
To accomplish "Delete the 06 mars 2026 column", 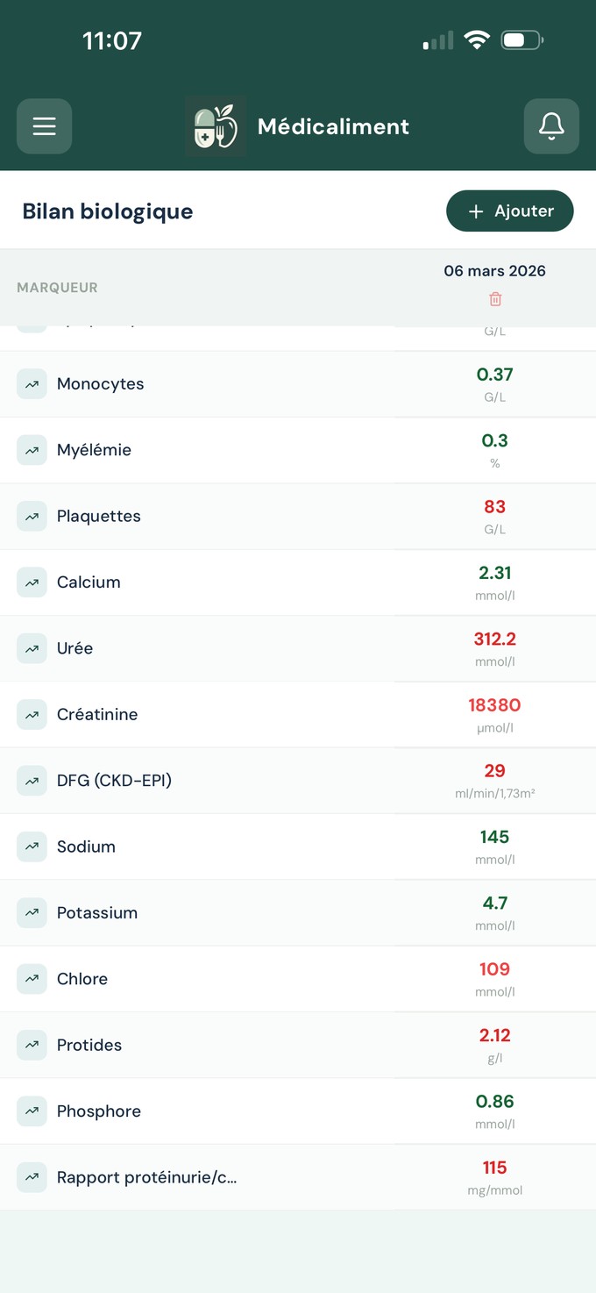I will point(495,299).
